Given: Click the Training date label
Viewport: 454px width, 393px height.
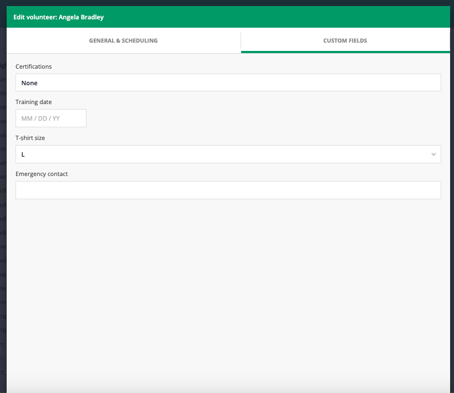Looking at the screenshot, I should click(33, 102).
